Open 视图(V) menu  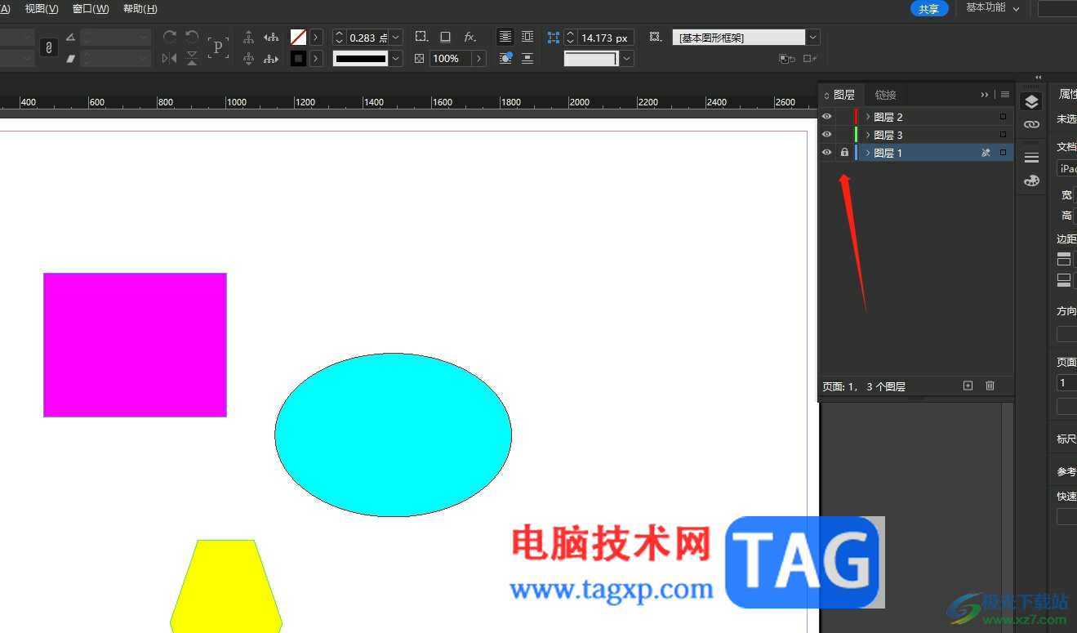42,9
